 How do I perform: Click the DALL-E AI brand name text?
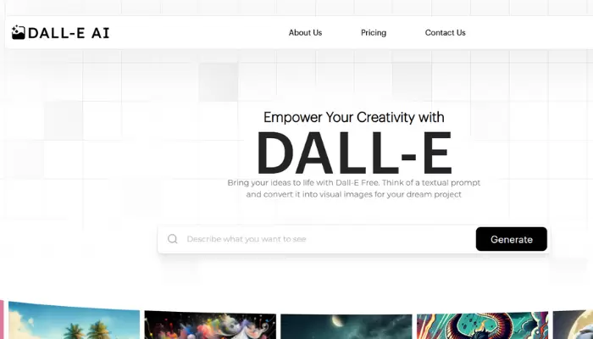69,33
